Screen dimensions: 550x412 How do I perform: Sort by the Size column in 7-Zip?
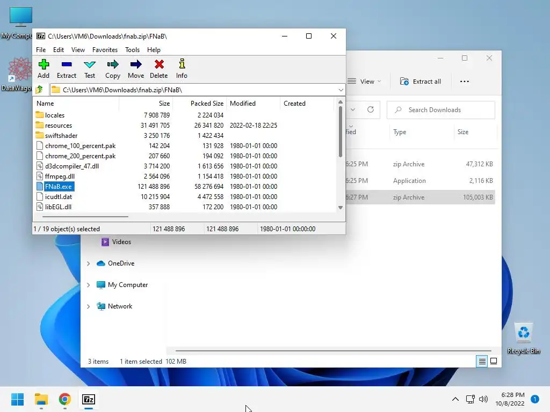[x=146, y=104]
